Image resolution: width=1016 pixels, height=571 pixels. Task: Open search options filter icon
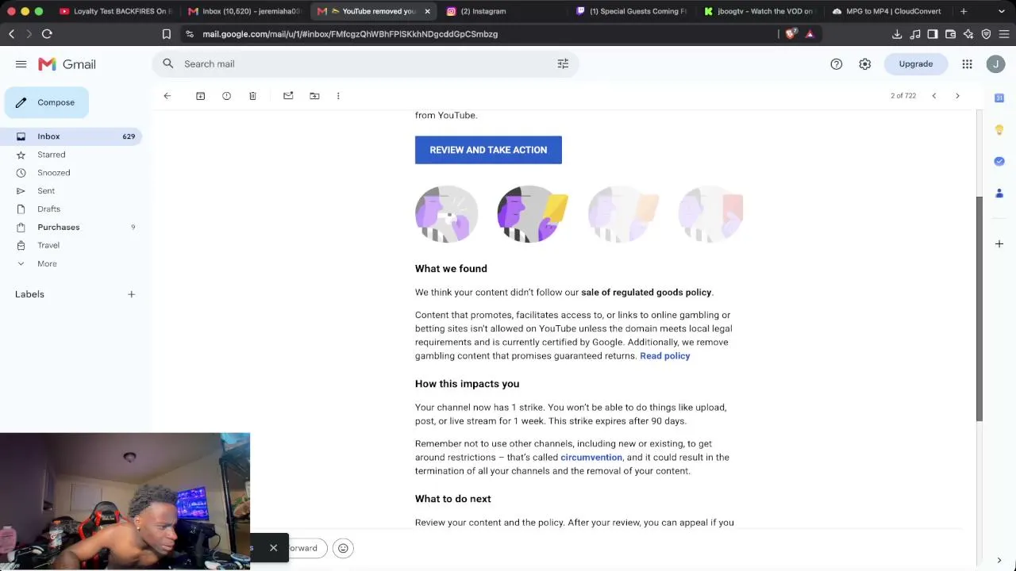click(x=563, y=64)
